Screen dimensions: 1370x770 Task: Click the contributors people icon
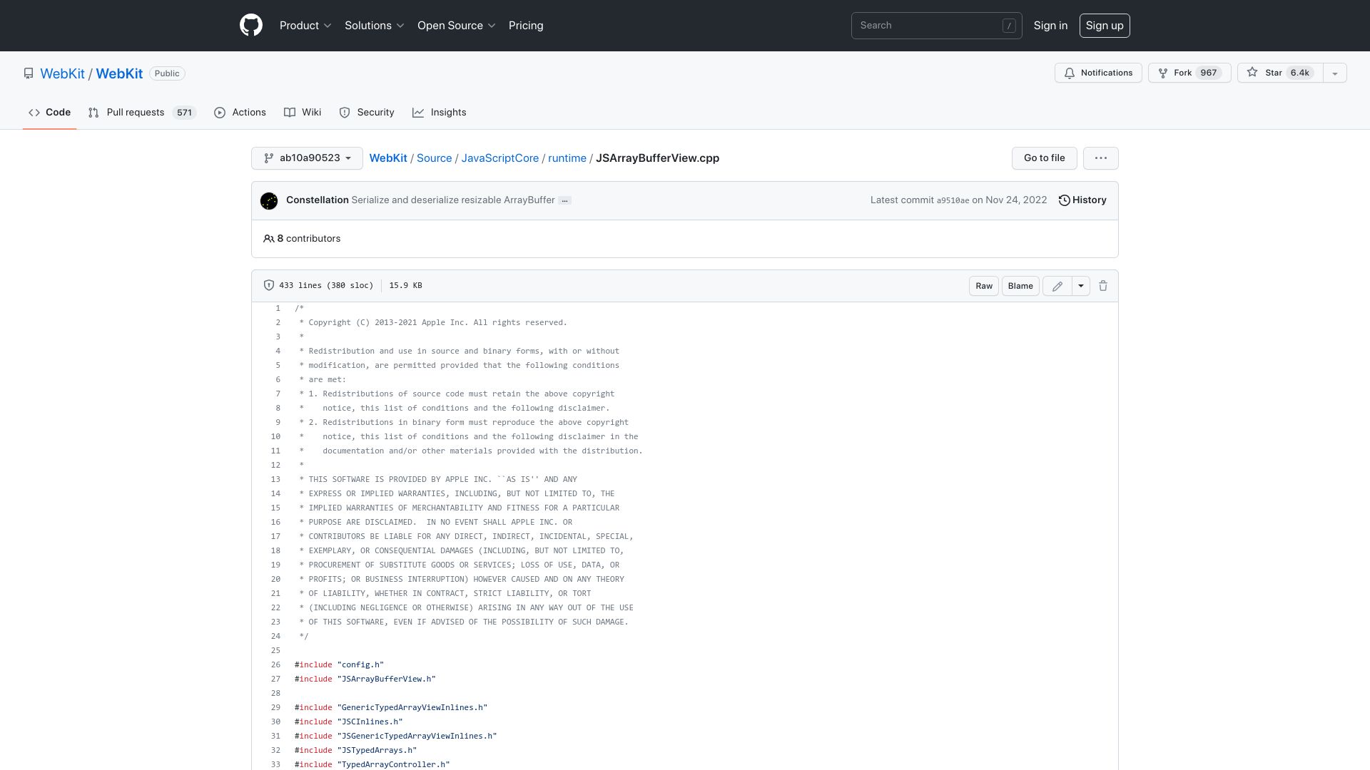tap(268, 239)
